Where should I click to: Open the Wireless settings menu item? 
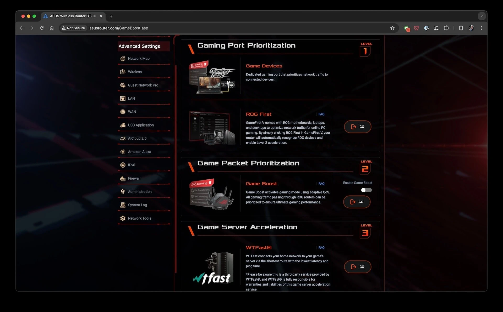(x=144, y=72)
